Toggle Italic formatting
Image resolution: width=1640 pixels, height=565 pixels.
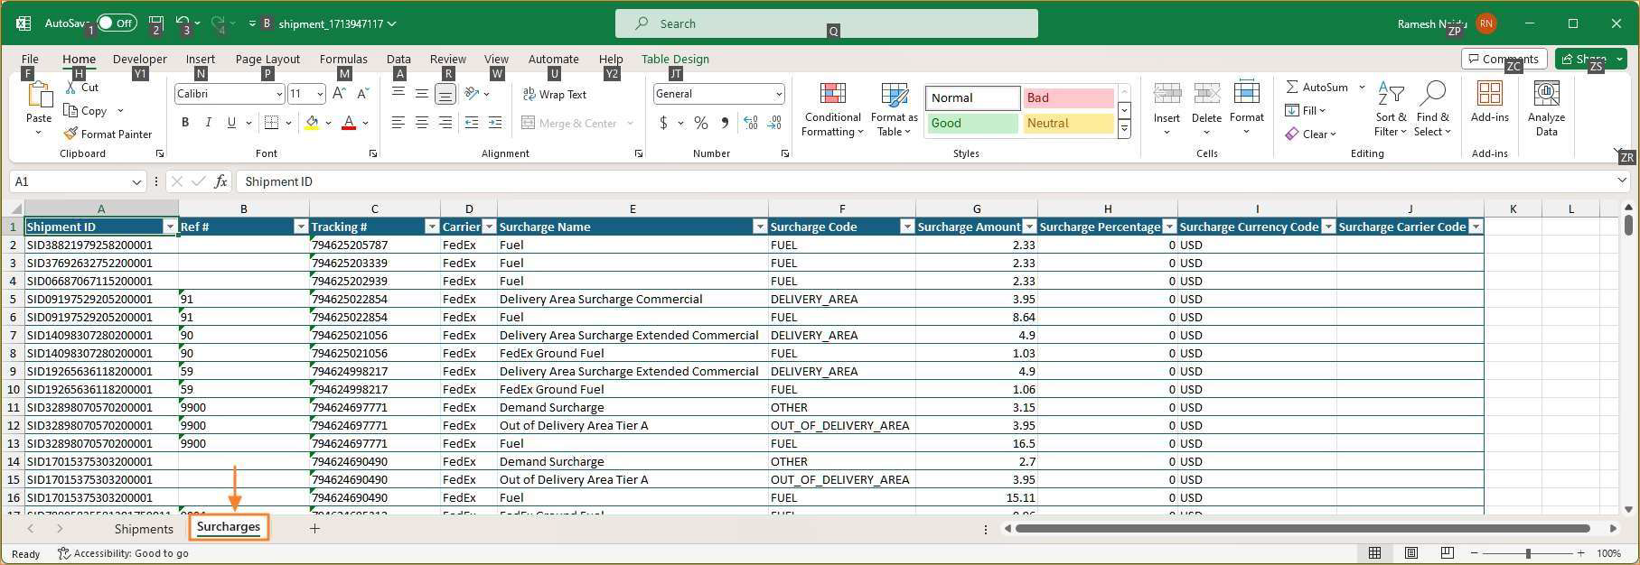pos(209,123)
